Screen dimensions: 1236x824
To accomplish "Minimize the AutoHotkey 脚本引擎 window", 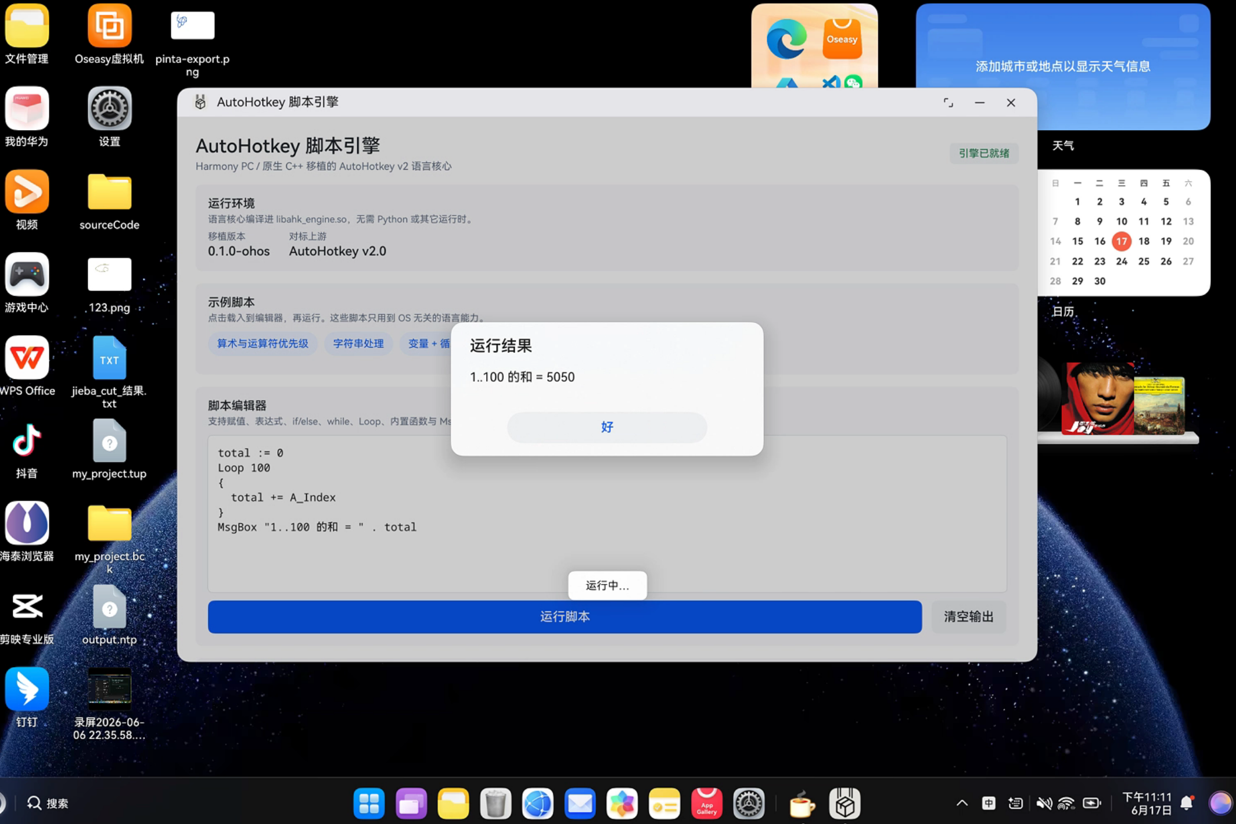I will (x=979, y=102).
